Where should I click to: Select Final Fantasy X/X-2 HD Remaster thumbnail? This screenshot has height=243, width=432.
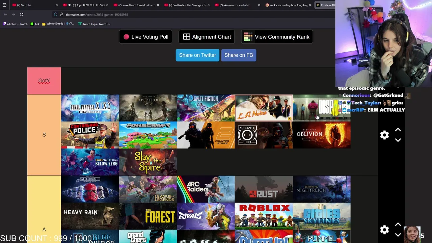(90, 108)
